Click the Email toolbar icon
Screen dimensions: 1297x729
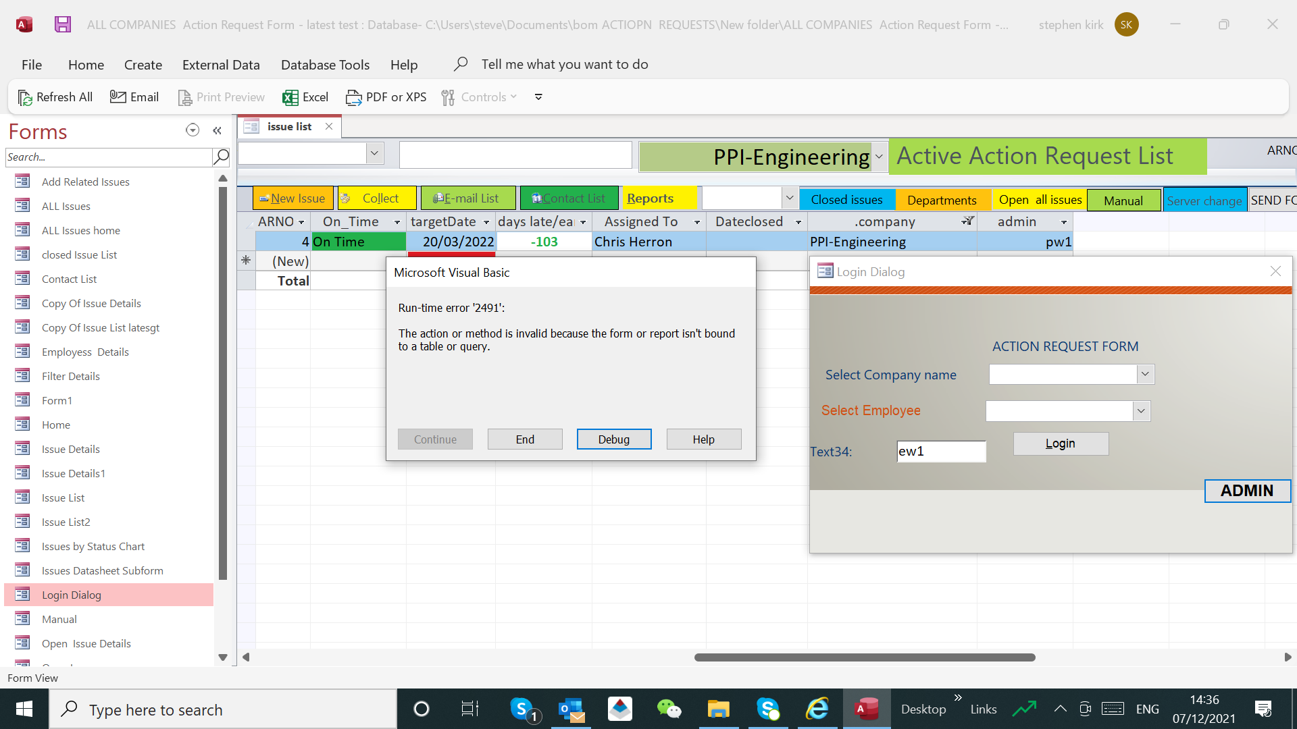point(118,97)
